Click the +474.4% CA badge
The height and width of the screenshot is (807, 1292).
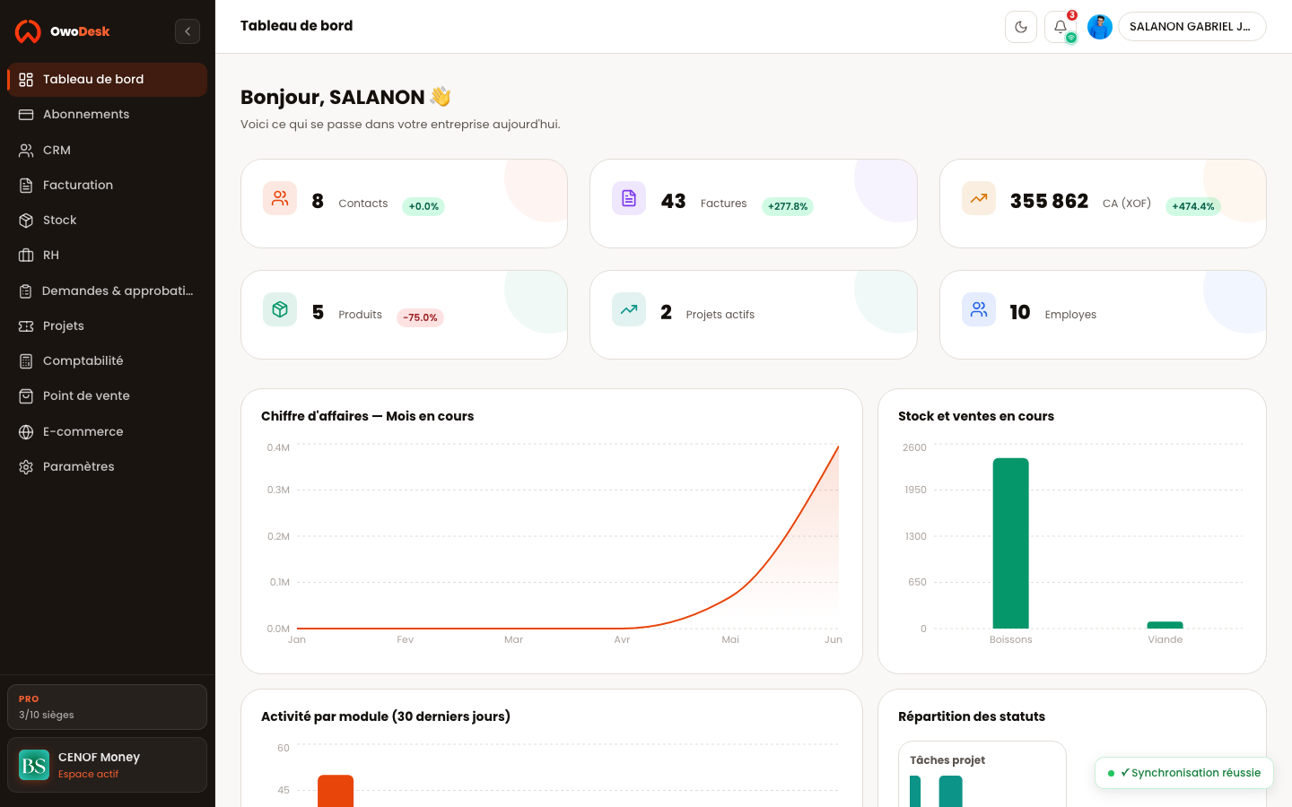pyautogui.click(x=1193, y=206)
